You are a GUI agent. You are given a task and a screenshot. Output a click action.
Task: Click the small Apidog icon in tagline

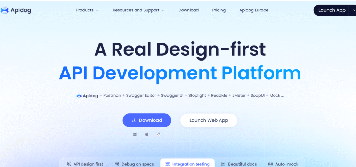tap(79, 96)
